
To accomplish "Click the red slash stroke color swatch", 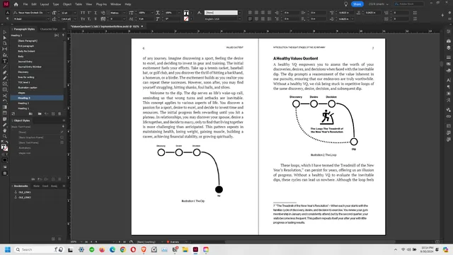I will [x=186, y=19].
